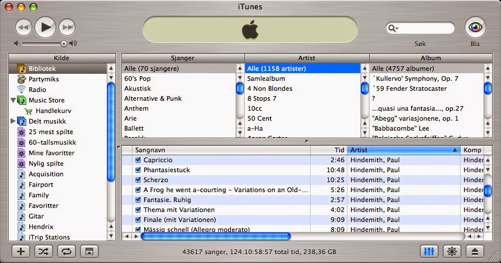This screenshot has width=501, height=263.
Task: Click the Bla (browse) eye icon
Action: 475,28
